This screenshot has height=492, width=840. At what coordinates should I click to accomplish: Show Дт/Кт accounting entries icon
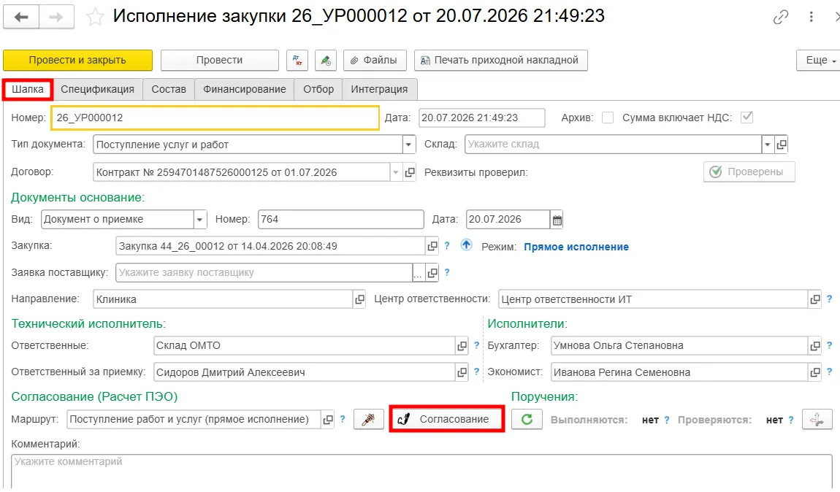coord(297,61)
